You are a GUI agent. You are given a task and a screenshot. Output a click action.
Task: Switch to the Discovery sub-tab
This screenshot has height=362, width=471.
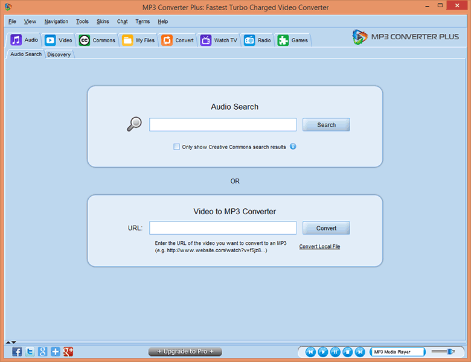pyautogui.click(x=59, y=55)
